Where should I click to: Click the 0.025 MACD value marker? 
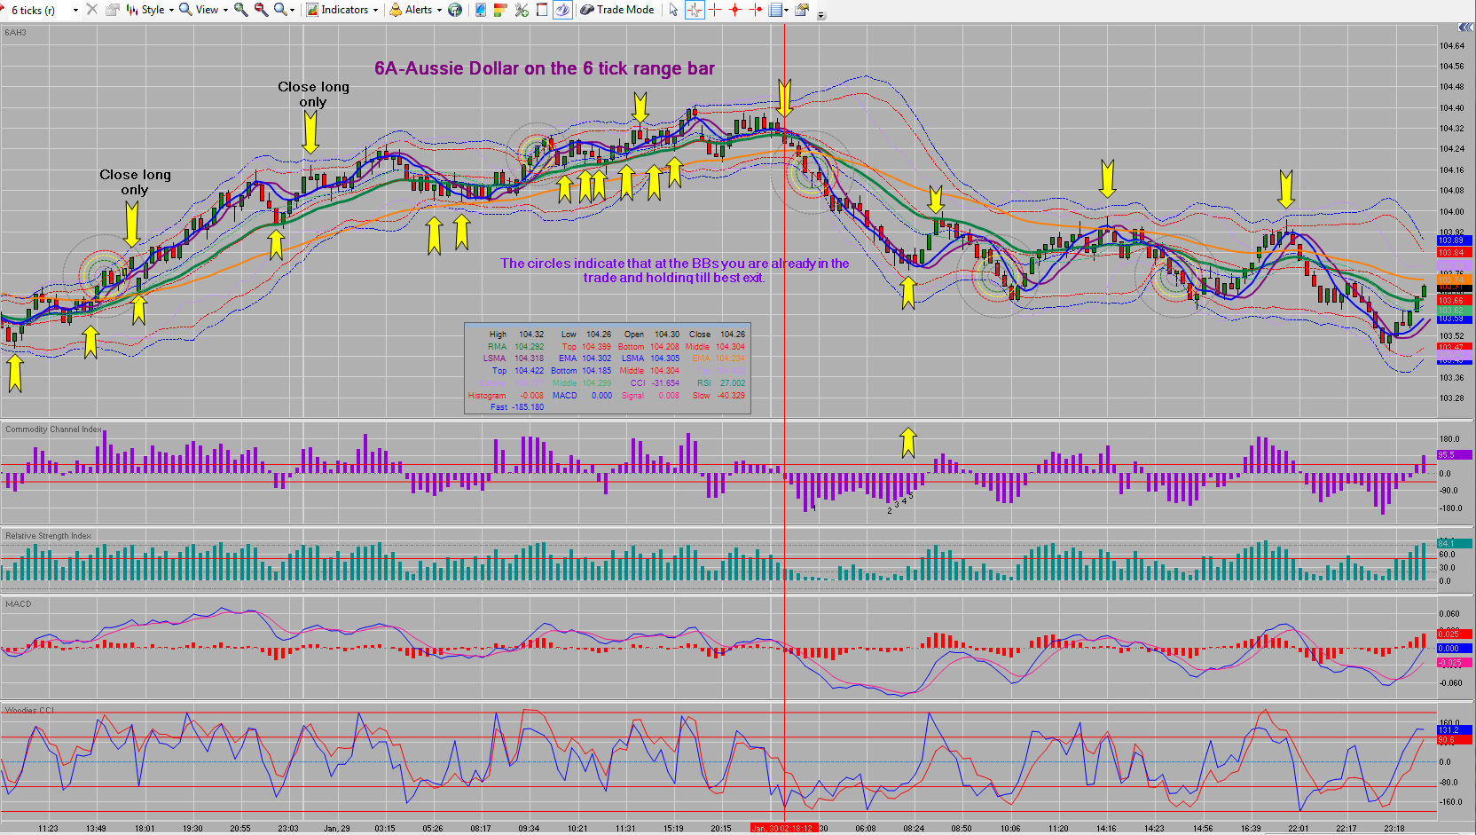point(1455,634)
